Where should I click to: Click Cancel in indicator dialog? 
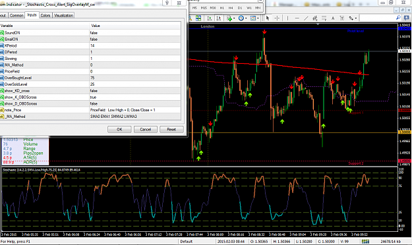point(145,130)
